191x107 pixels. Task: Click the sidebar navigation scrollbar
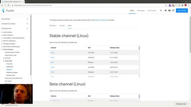pos(31,45)
